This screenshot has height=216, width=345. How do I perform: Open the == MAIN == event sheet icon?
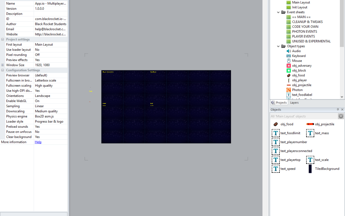pyautogui.click(x=288, y=17)
